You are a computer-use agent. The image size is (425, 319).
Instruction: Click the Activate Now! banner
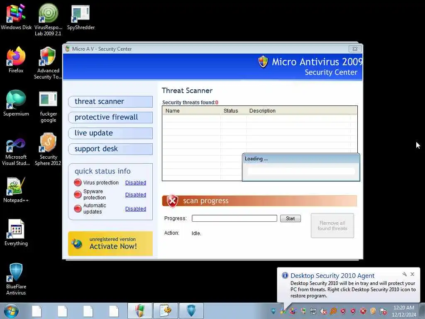point(110,243)
